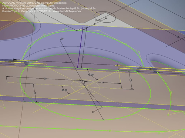Pick the 14 vertical dimension on the right
This screenshot has width=185, height=138.
click(131, 80)
